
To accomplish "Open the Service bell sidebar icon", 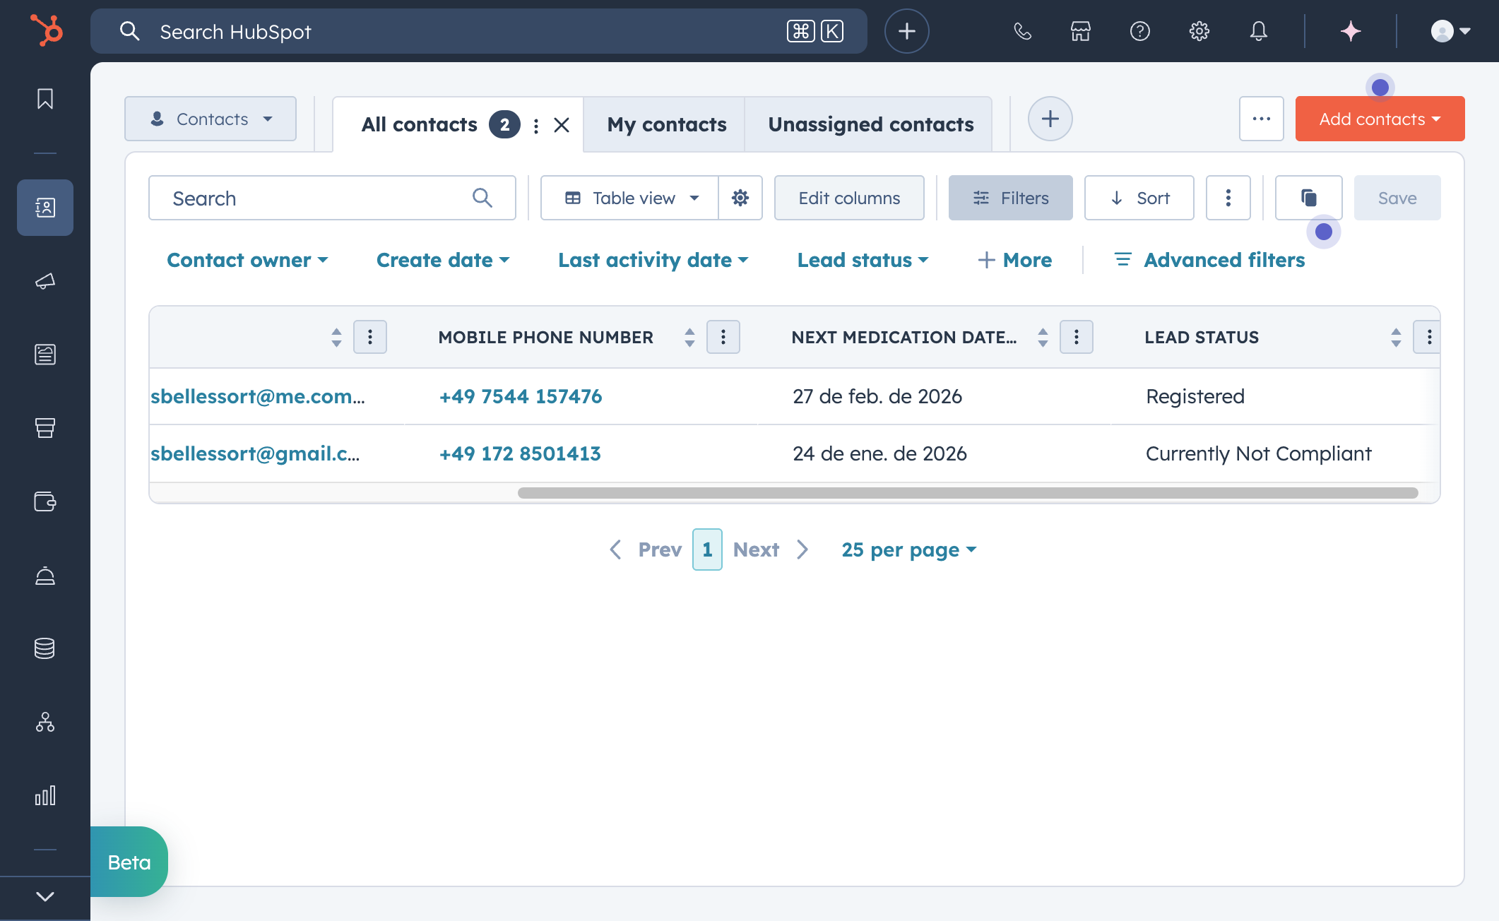I will (45, 575).
